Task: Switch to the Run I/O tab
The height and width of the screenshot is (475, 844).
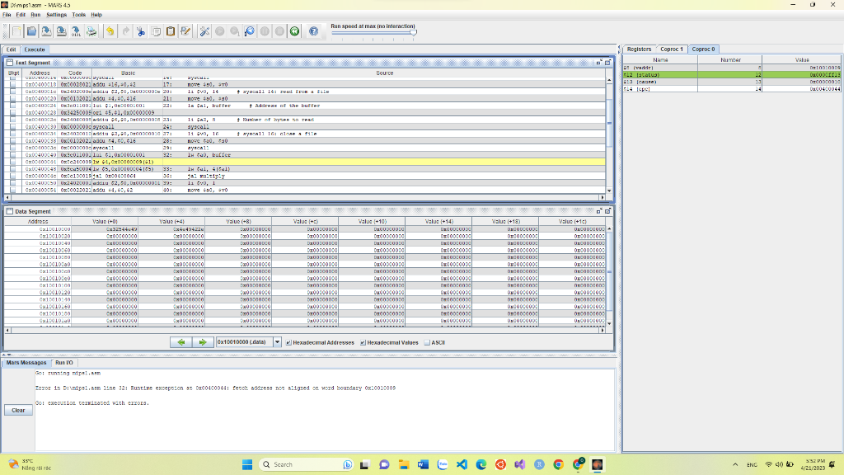Action: coord(63,363)
